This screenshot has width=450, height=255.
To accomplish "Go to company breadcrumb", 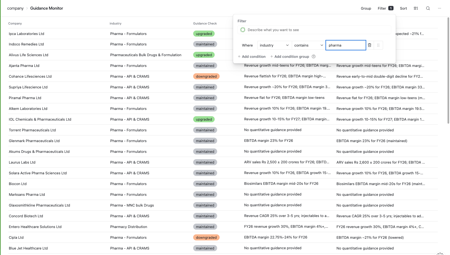I will click(x=15, y=8).
